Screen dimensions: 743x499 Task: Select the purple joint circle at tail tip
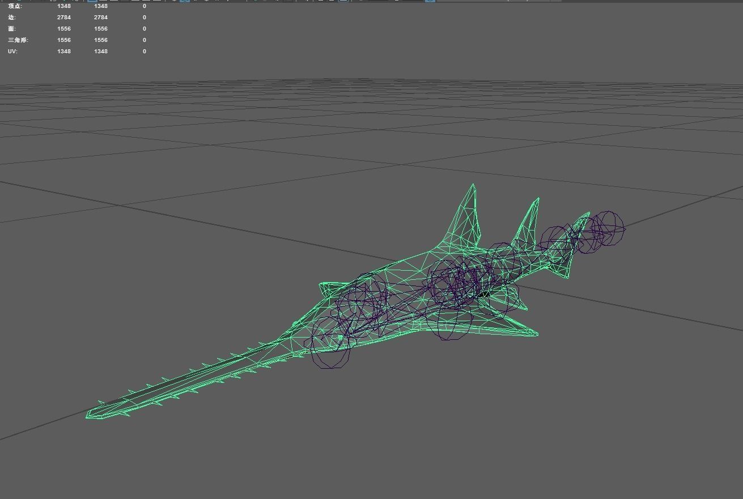609,228
